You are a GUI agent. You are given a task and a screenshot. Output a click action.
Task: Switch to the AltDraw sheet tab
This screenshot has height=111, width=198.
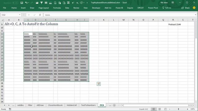(40, 105)
